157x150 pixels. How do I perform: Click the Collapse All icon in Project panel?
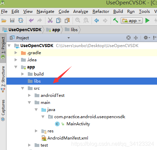(x=136, y=38)
